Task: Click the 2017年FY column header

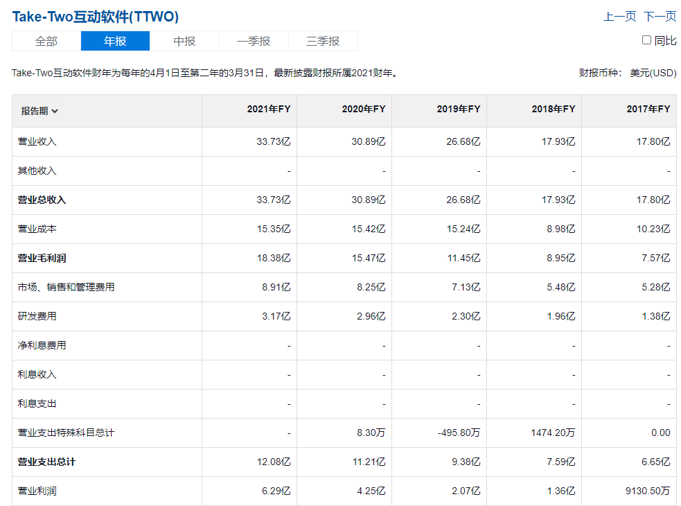Action: point(648,109)
